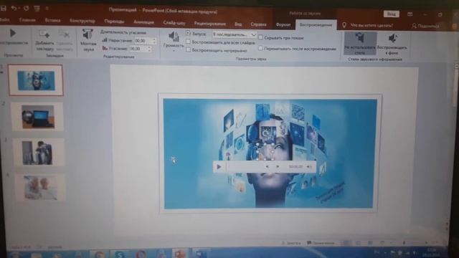This screenshot has height=258, width=459.
Task: Select slide 3 thumbnail in the slide panel
Action: pos(38,153)
